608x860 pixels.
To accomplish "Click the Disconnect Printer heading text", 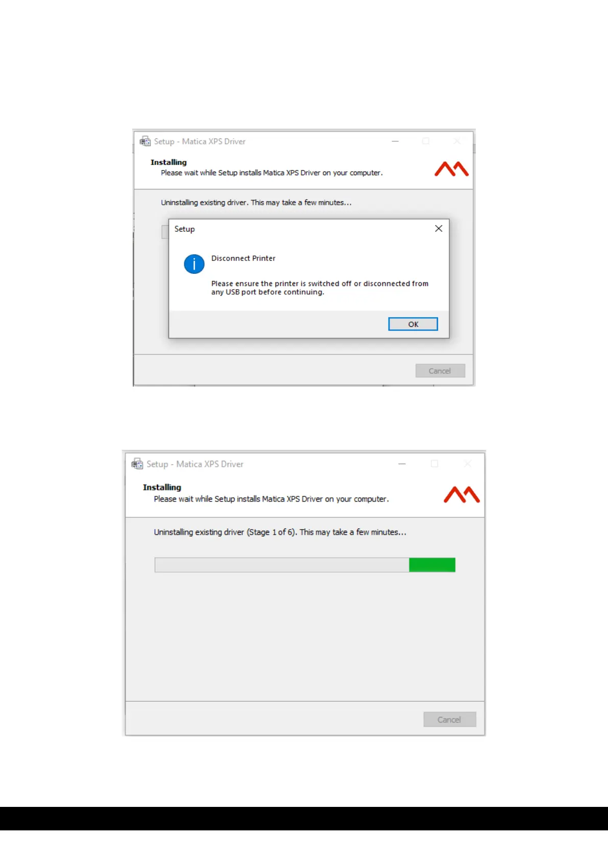I will click(x=244, y=258).
